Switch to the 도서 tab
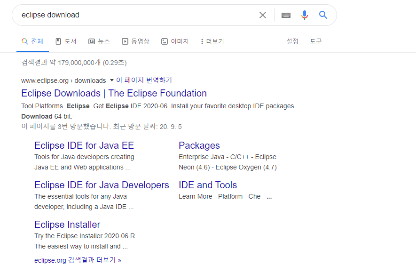Image resolution: width=416 pixels, height=273 pixels. coord(66,41)
